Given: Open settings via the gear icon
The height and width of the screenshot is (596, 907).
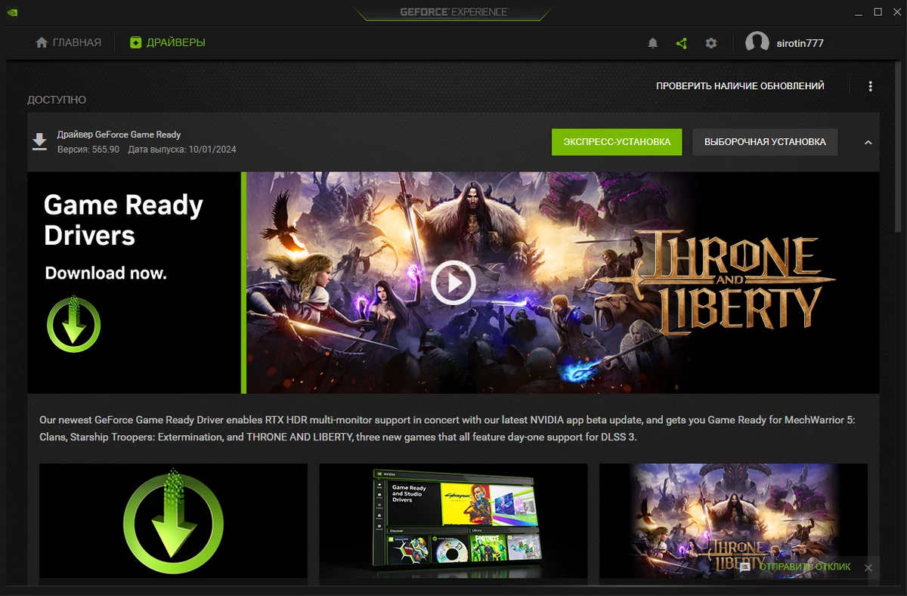Looking at the screenshot, I should point(711,43).
